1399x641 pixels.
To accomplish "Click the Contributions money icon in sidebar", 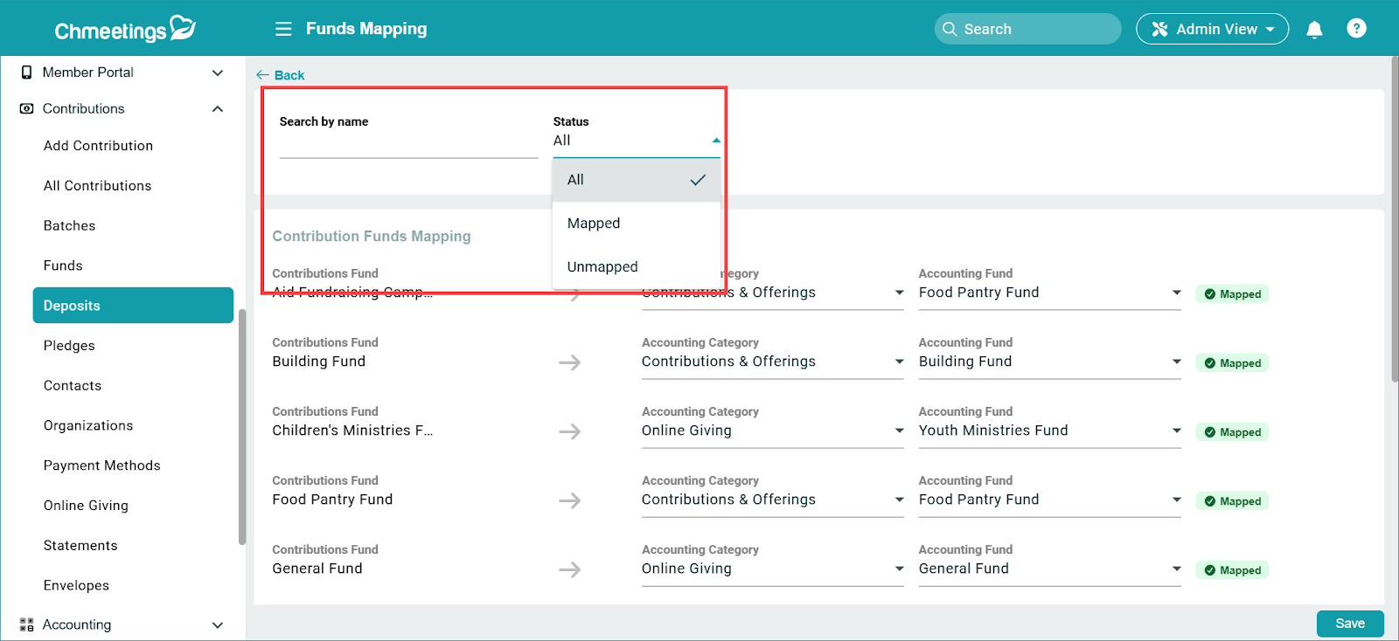I will click(26, 109).
